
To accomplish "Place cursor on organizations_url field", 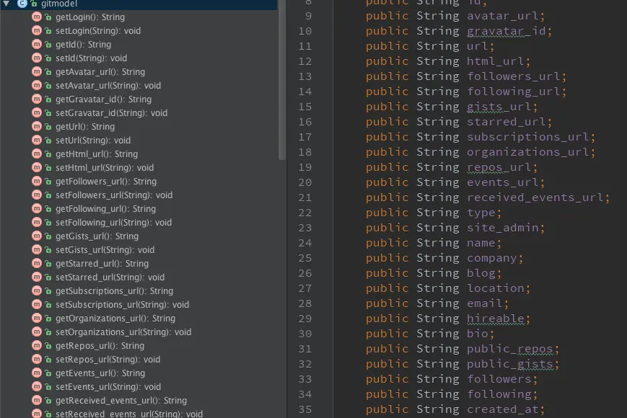I will [527, 152].
